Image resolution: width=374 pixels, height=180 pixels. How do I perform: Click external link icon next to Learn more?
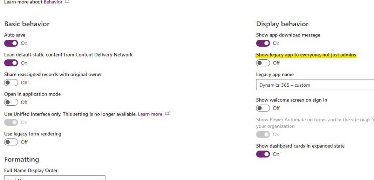(x=167, y=114)
